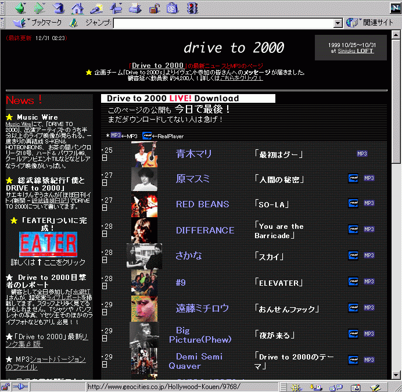Download the MP3 for 青木マリ

click(x=362, y=153)
